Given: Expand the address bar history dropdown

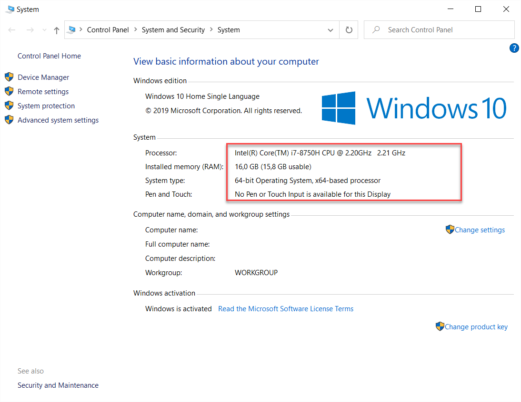Looking at the screenshot, I should [x=331, y=30].
